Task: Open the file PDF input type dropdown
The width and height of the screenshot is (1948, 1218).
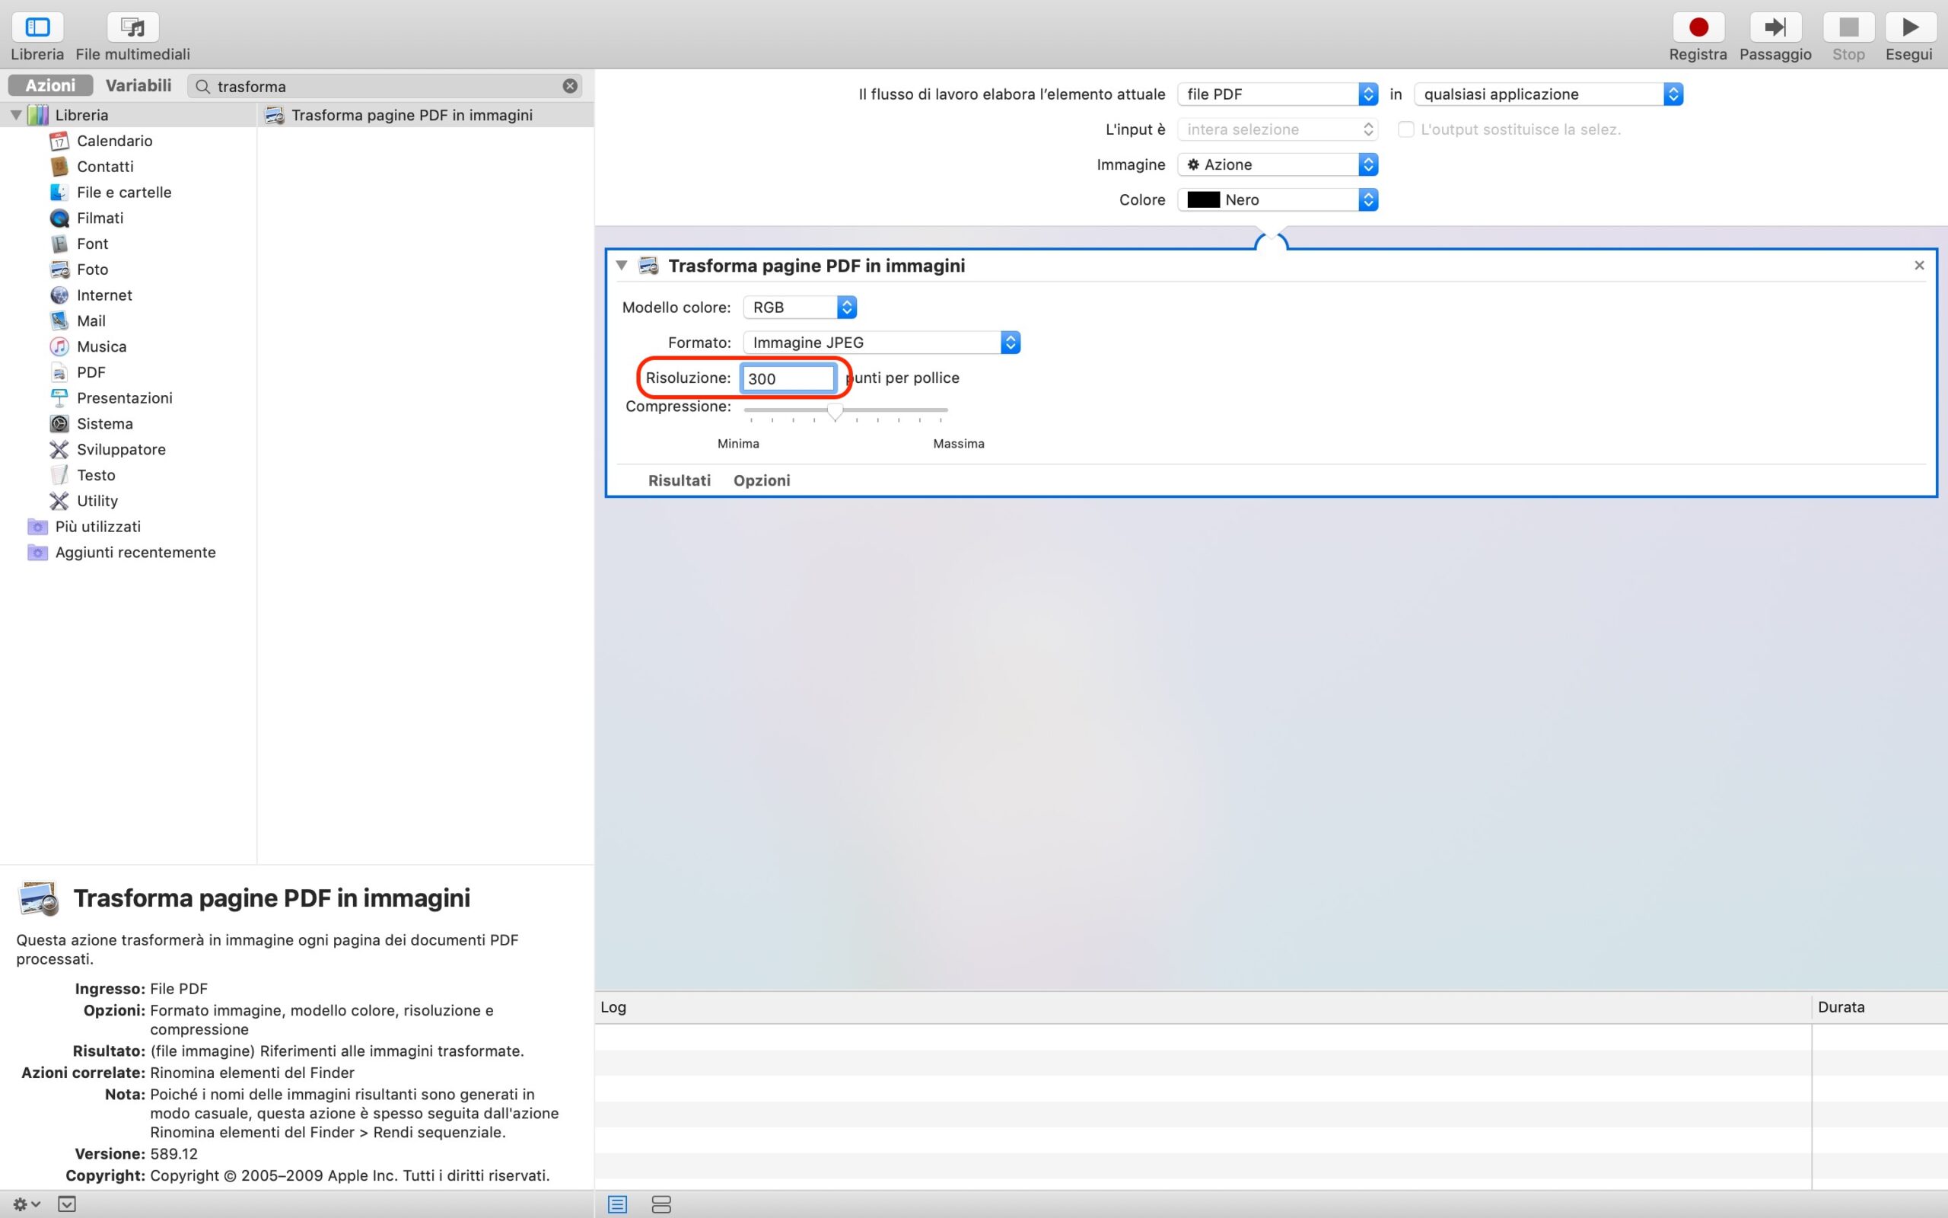Action: [x=1277, y=94]
